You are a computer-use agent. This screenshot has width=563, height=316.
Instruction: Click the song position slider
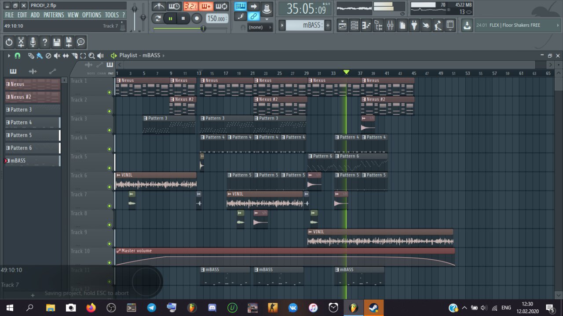203,29
